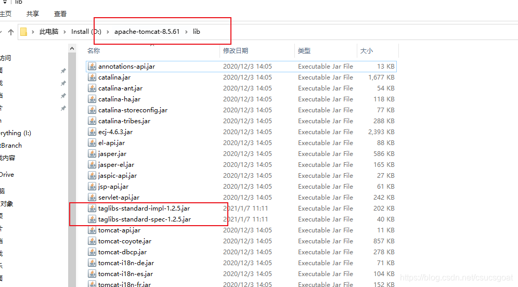The width and height of the screenshot is (518, 287).
Task: Select the Everything (I:) drive in the sidebar
Action: coord(16,133)
